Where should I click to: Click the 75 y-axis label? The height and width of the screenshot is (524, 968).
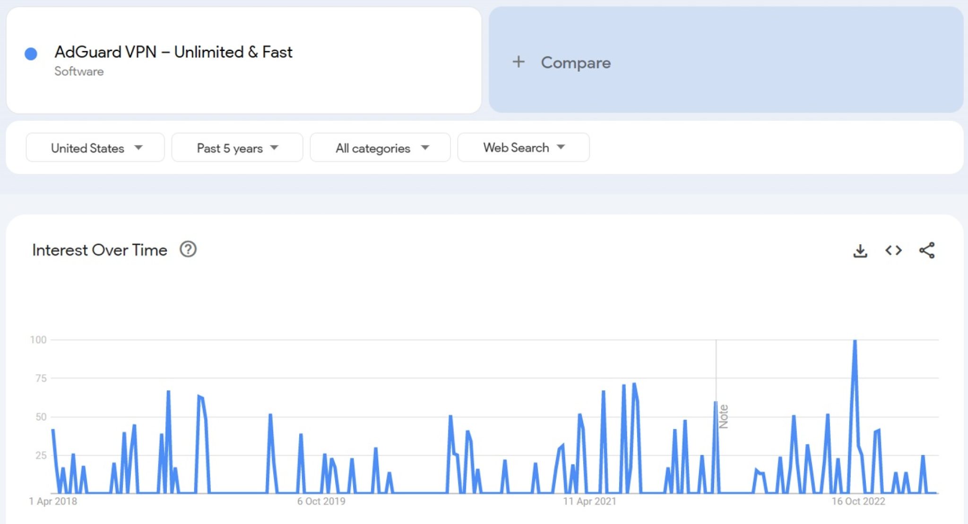click(41, 378)
